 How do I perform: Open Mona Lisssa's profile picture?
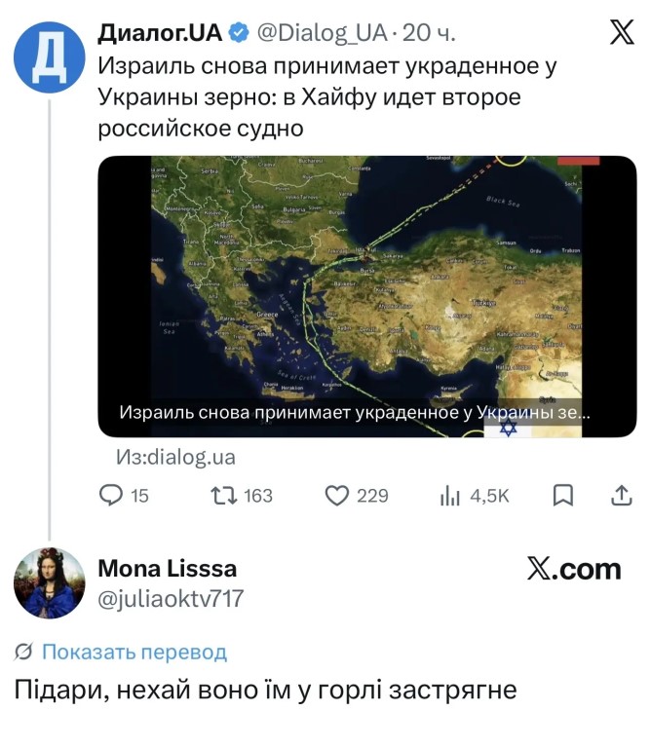(x=49, y=583)
